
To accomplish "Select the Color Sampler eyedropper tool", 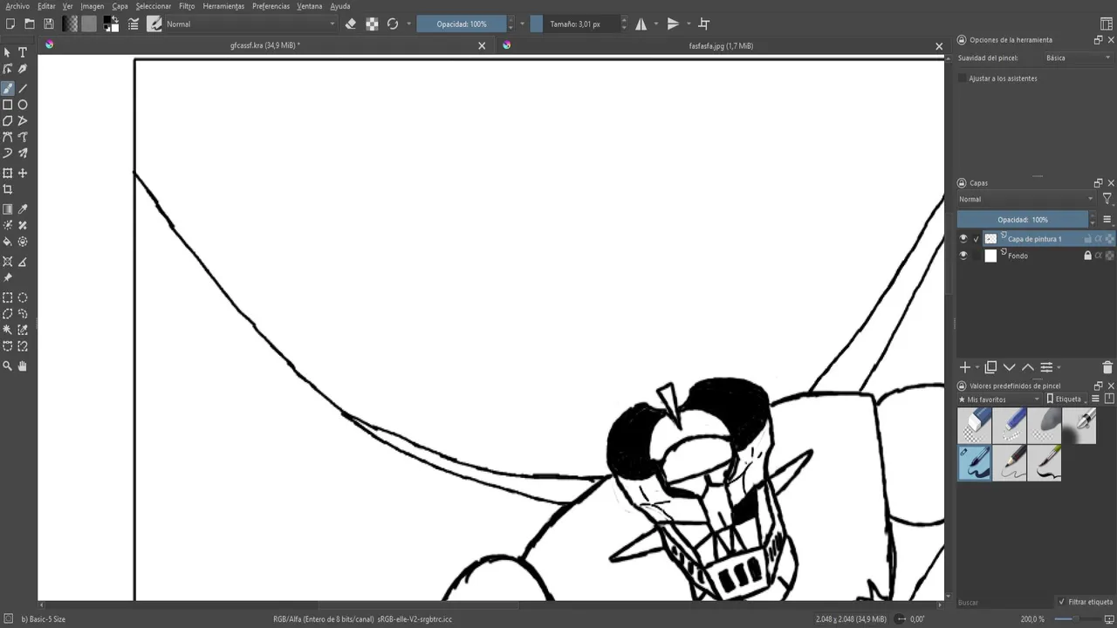I will tap(23, 209).
